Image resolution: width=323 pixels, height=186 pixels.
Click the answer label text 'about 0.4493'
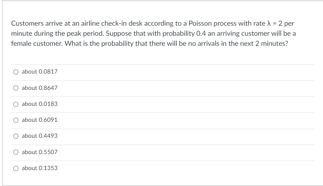tap(40, 136)
